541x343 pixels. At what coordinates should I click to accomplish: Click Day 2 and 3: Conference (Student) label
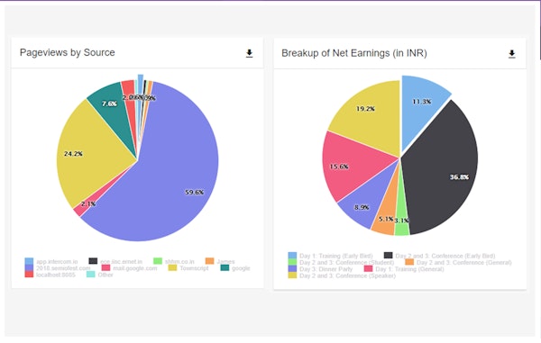(347, 262)
